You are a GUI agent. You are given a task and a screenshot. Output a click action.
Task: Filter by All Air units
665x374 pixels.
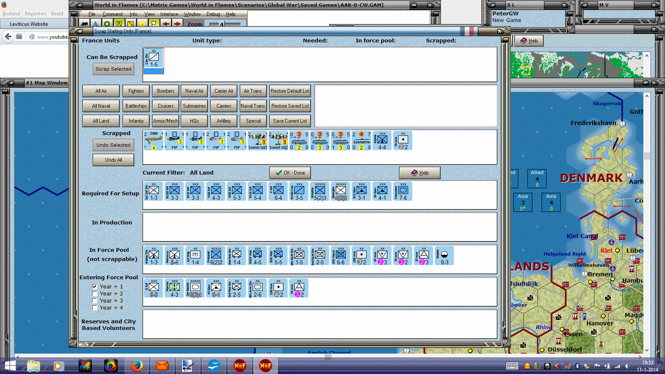[x=101, y=91]
